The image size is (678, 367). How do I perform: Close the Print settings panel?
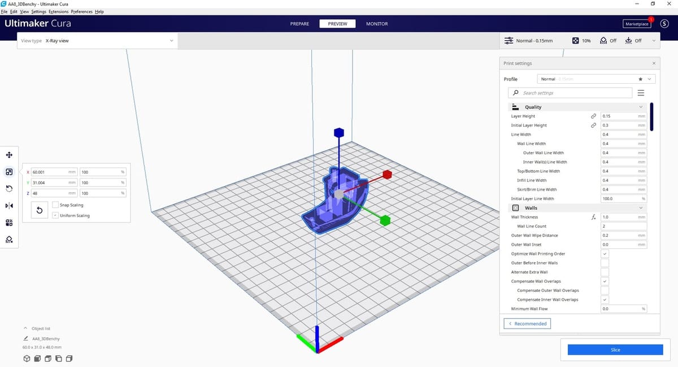coord(654,63)
